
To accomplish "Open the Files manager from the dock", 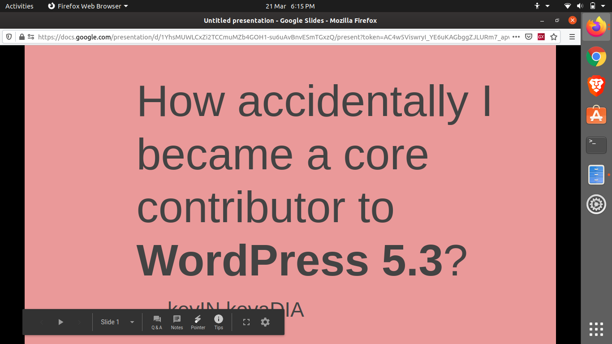I will click(x=596, y=175).
